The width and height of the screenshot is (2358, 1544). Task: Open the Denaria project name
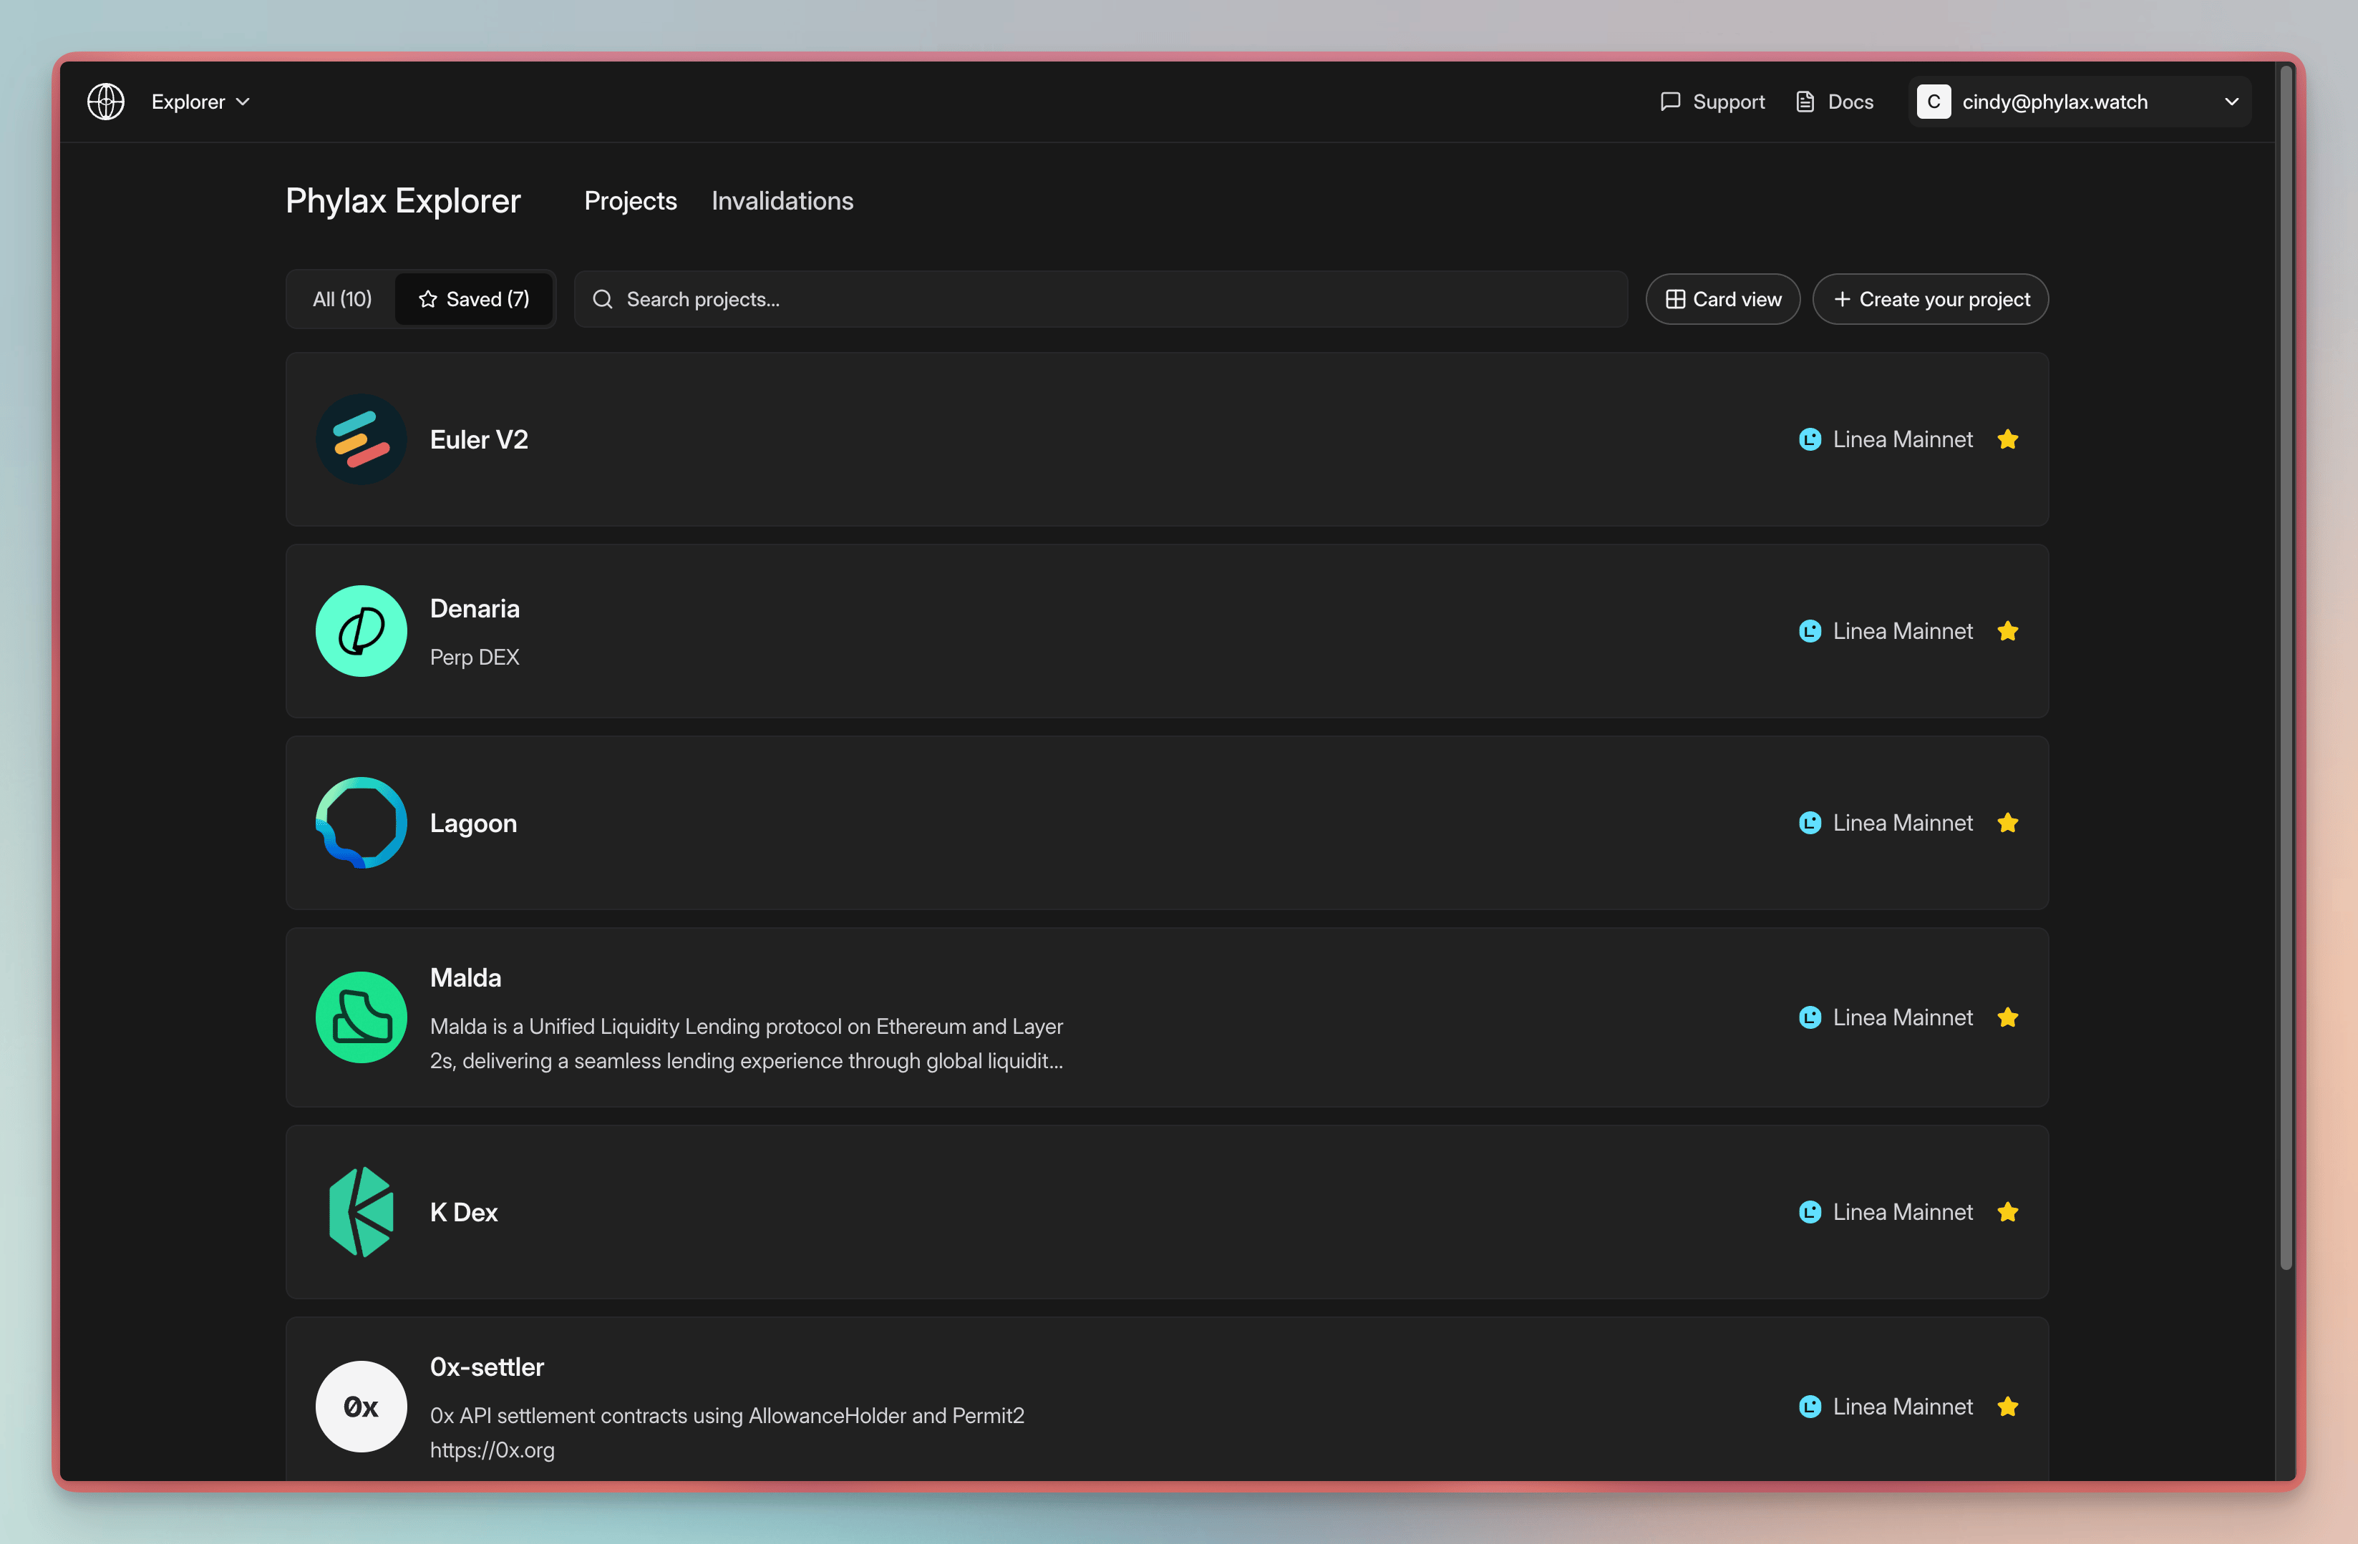tap(475, 608)
